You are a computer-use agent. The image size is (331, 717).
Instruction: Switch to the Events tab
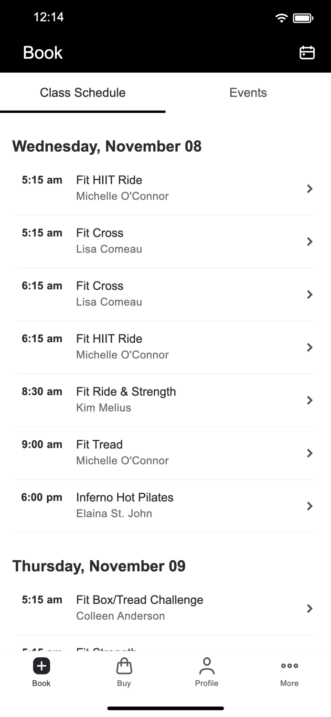248,93
